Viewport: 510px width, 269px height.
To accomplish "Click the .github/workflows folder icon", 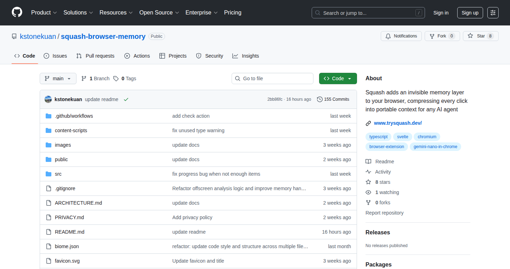I will click(49, 116).
